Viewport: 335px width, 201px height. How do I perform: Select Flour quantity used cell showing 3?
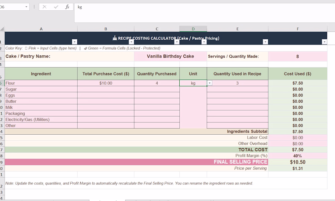coord(238,83)
